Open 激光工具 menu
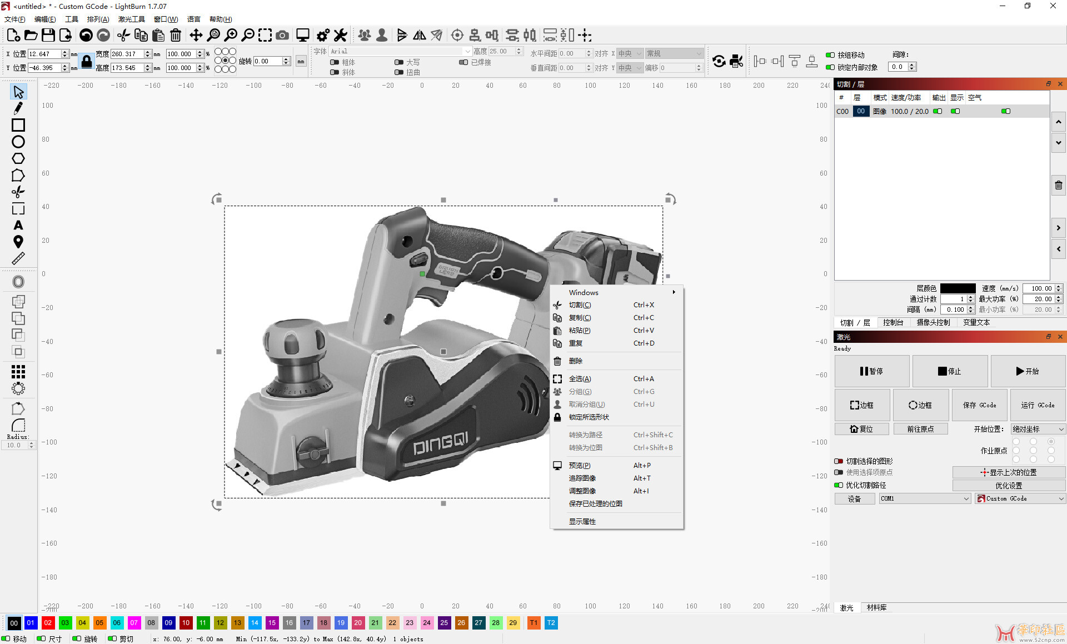This screenshot has width=1067, height=644. 131,19
